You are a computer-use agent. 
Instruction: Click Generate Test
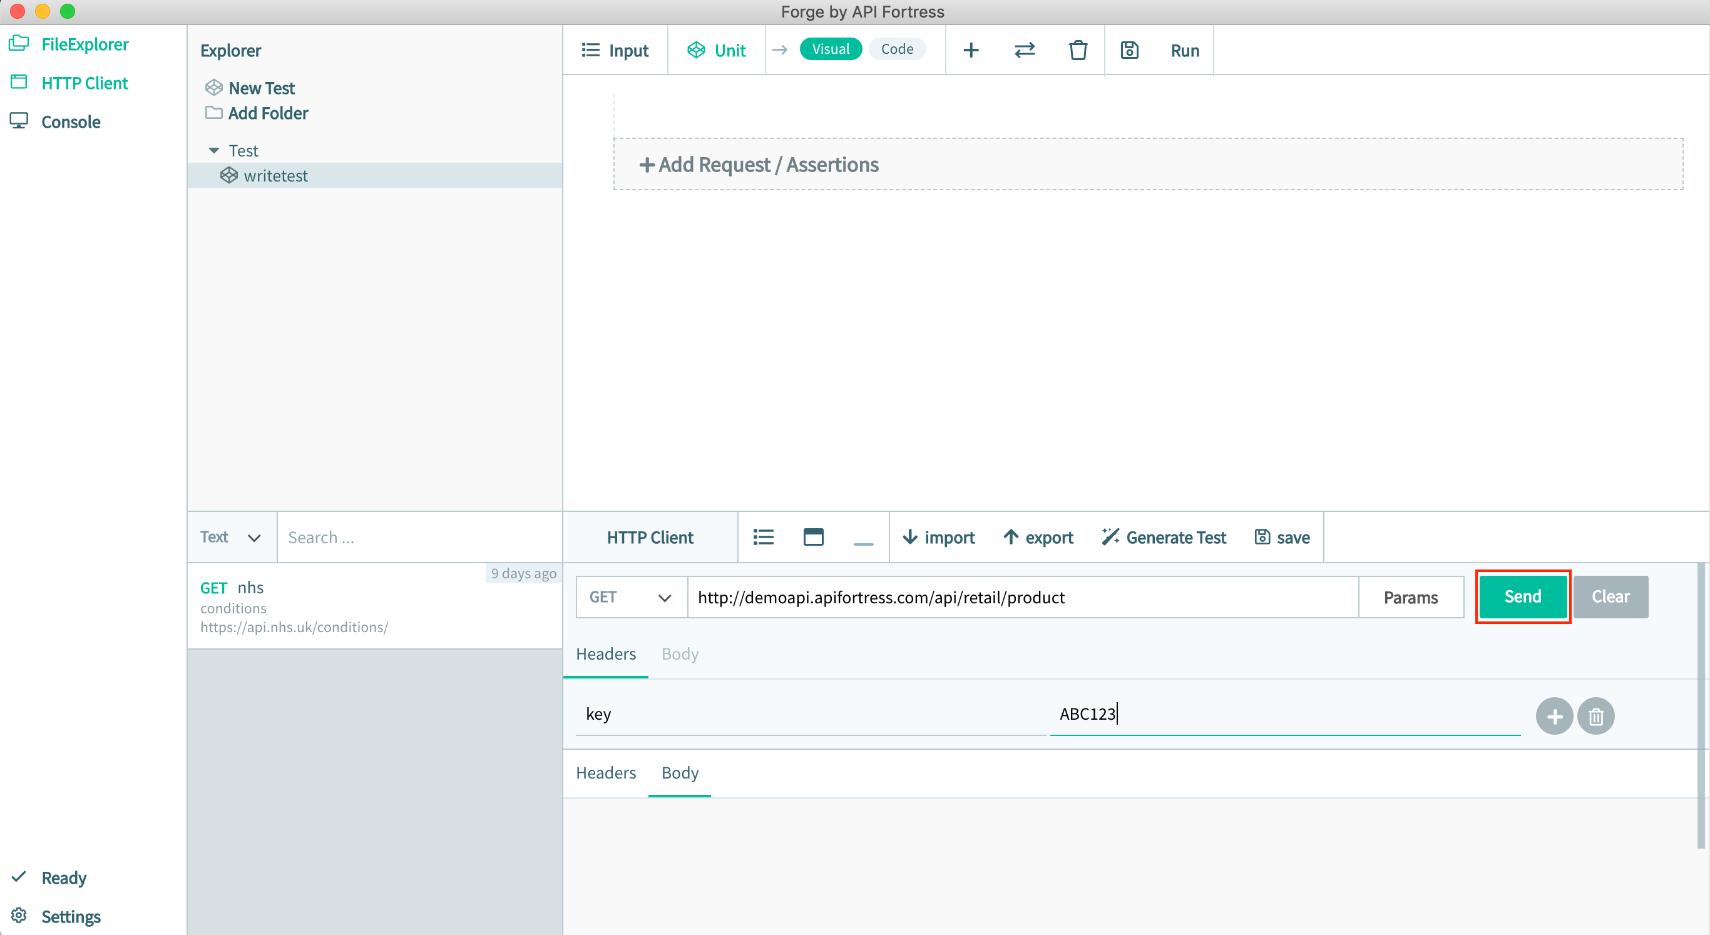(1164, 537)
